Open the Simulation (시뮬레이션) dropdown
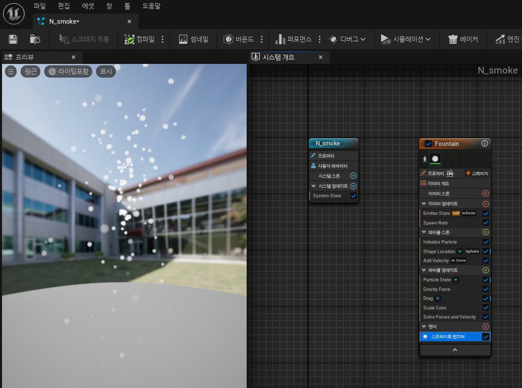This screenshot has width=522, height=388. click(x=406, y=39)
